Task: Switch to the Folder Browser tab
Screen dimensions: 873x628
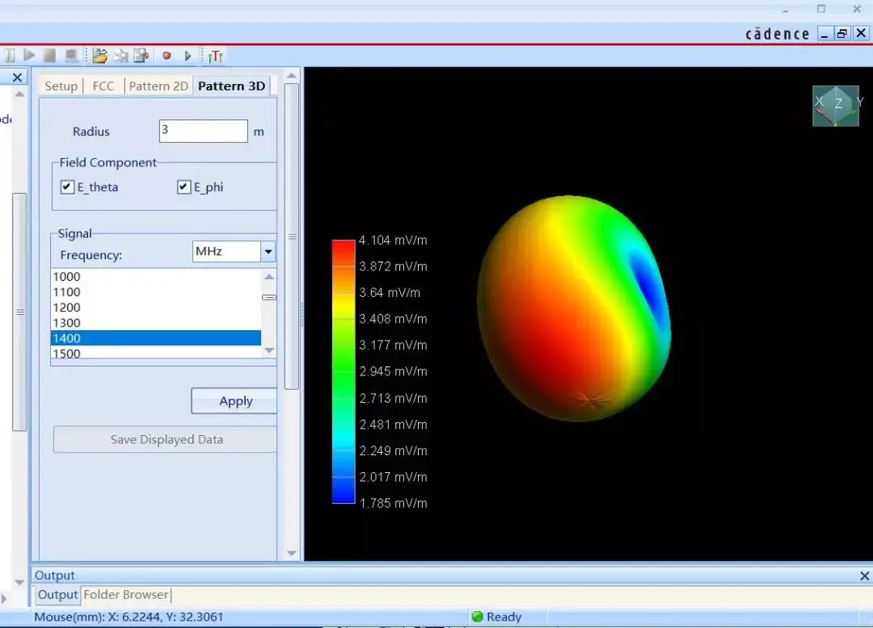Action: pyautogui.click(x=126, y=595)
